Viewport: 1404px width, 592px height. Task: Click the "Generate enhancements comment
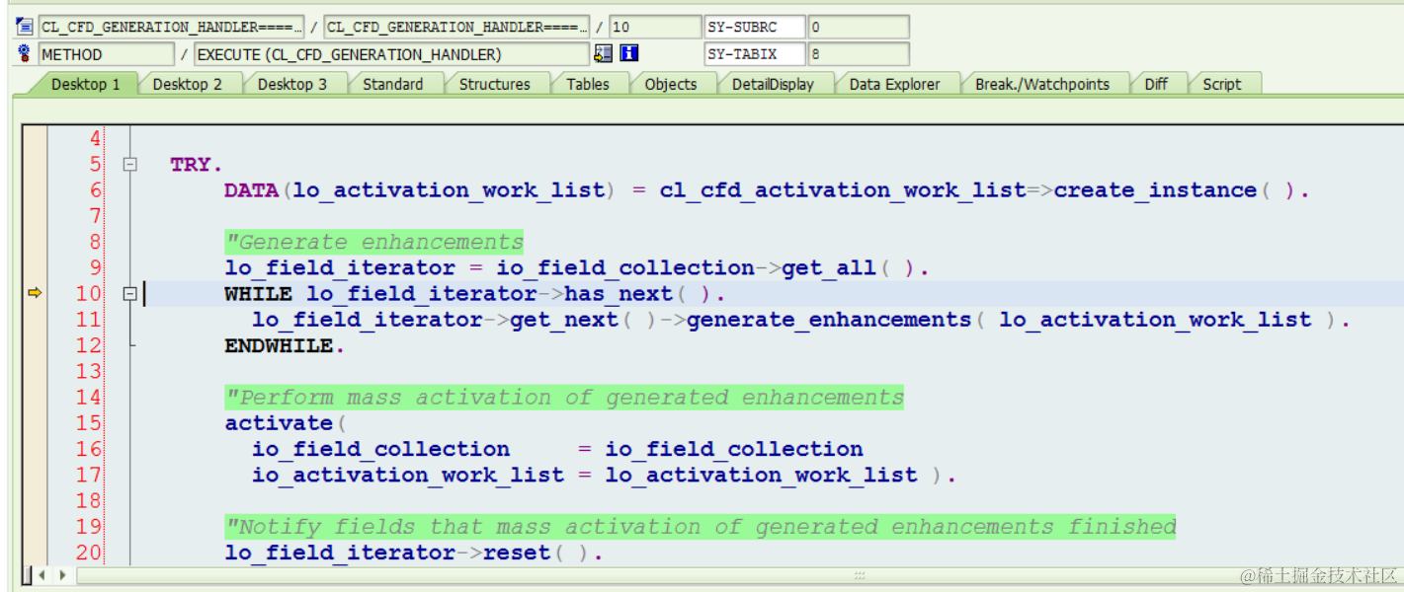(373, 242)
